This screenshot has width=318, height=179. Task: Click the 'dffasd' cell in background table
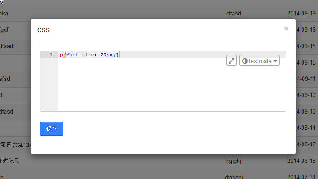click(234, 14)
